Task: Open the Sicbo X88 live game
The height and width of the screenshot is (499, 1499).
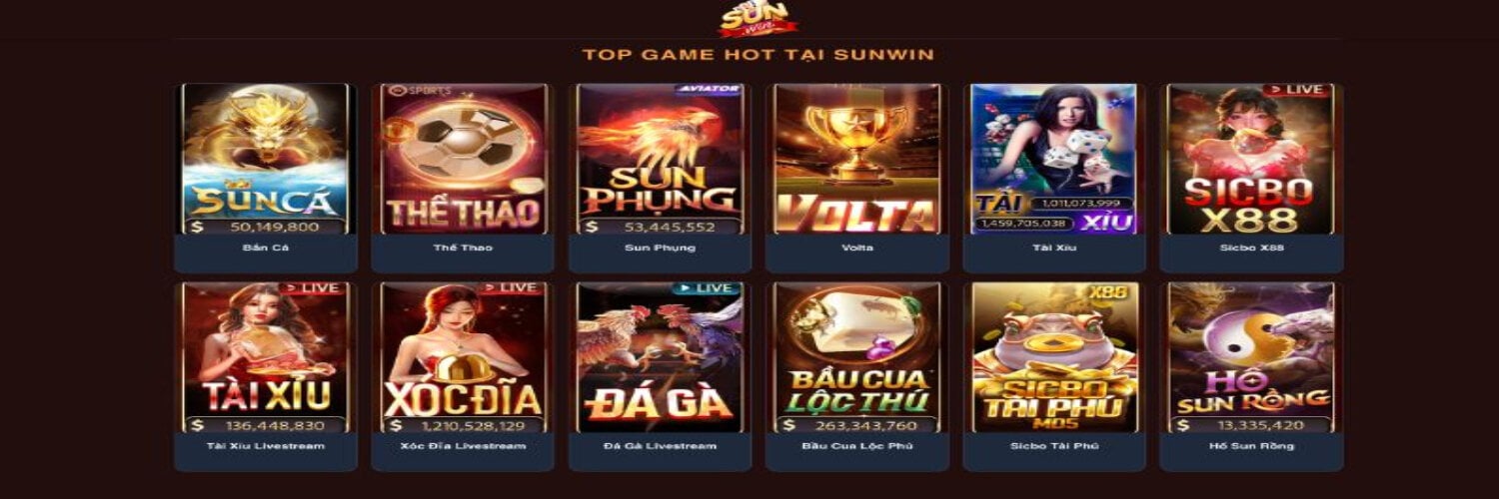Action: point(1251,159)
